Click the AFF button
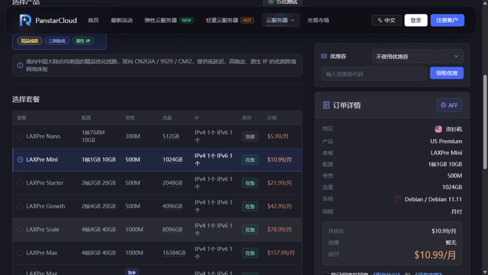488x275 pixels. click(x=449, y=105)
